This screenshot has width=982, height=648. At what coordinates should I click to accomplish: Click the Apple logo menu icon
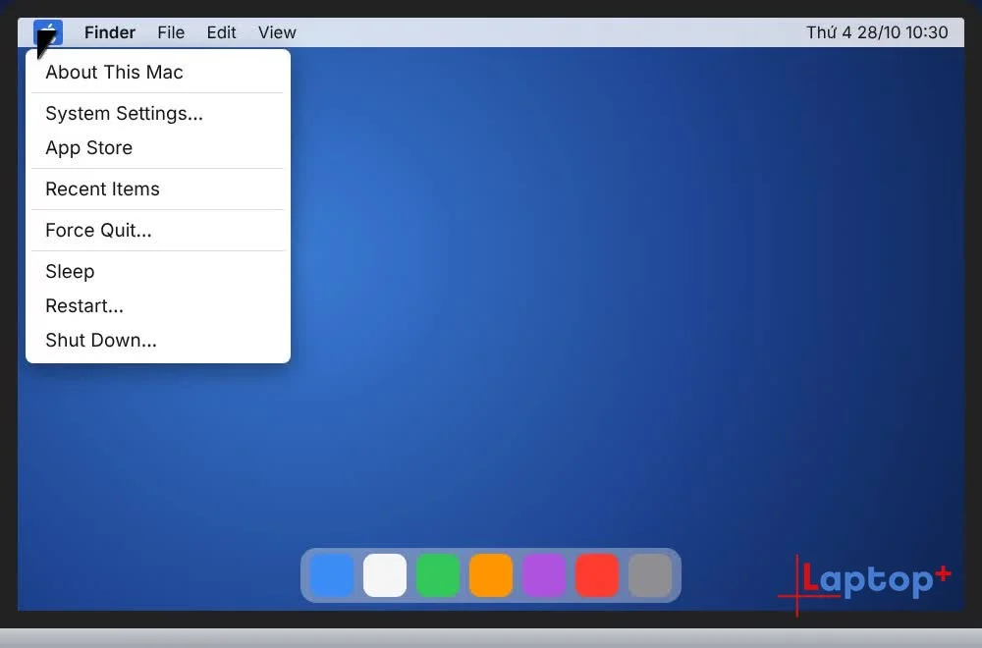pyautogui.click(x=48, y=32)
